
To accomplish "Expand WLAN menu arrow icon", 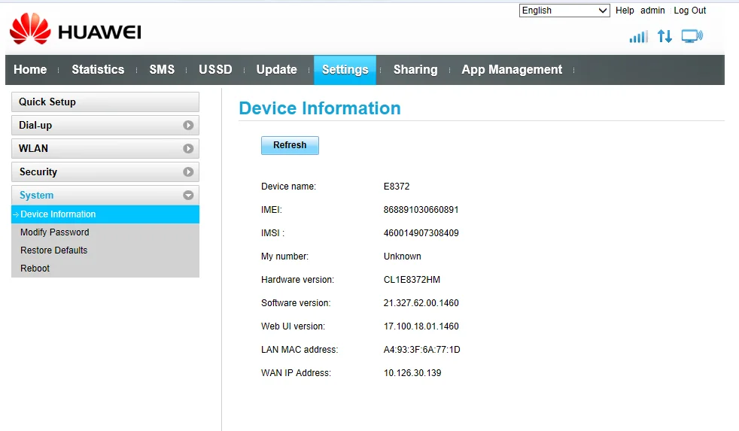I will [x=188, y=148].
